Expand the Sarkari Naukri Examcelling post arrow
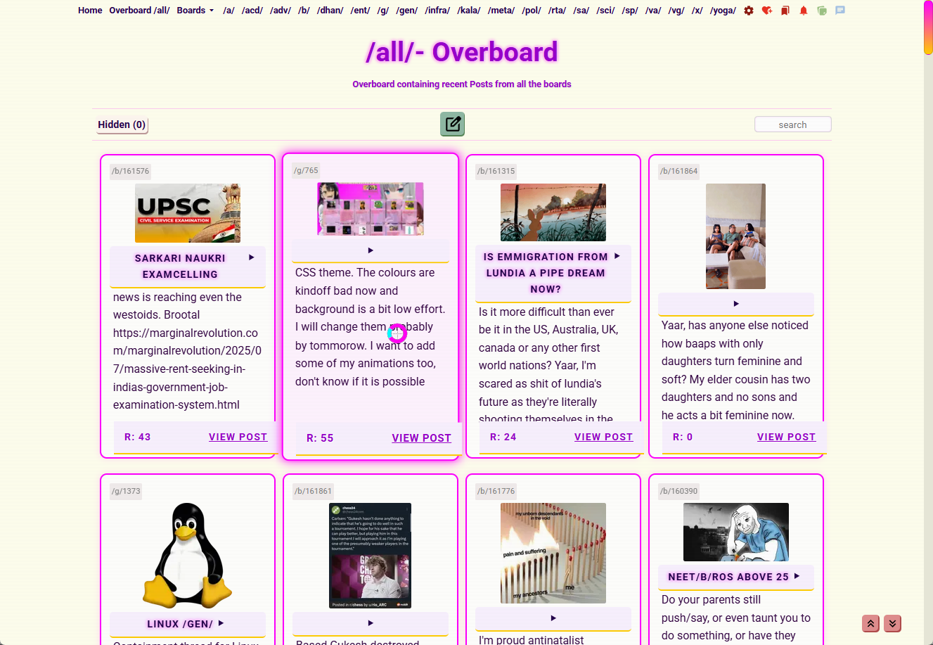Screen dimensions: 933x645 tap(252, 258)
